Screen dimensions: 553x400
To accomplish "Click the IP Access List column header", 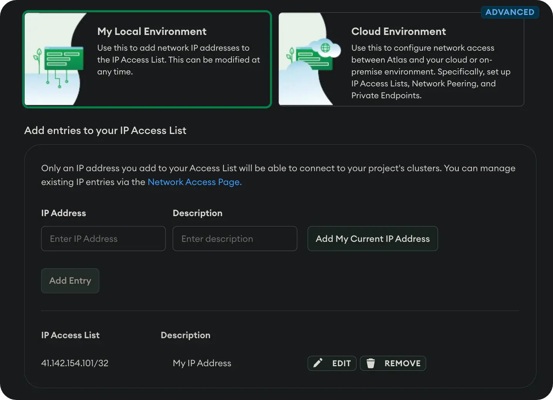I will 70,335.
